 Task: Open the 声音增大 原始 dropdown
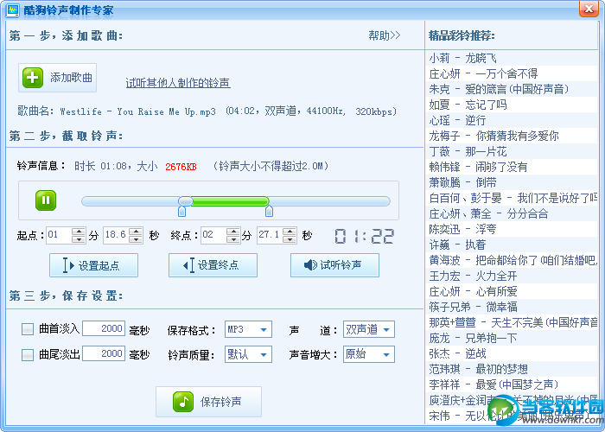pos(369,354)
